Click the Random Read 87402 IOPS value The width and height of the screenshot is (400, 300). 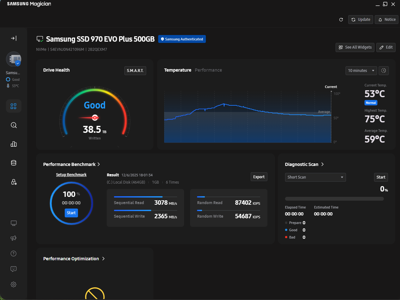point(248,203)
